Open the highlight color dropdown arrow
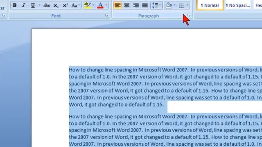 (94, 5)
